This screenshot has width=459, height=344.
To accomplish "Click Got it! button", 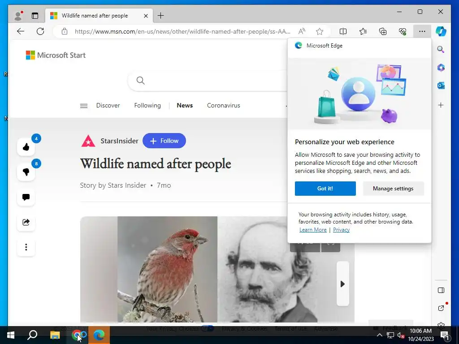I will 325,189.
